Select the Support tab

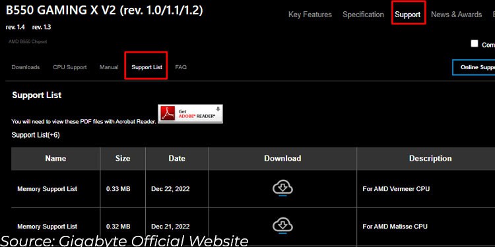tap(408, 14)
